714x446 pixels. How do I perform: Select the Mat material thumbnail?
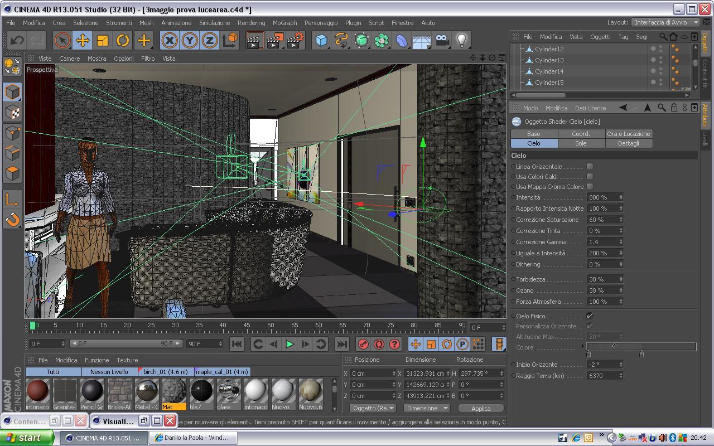(174, 394)
